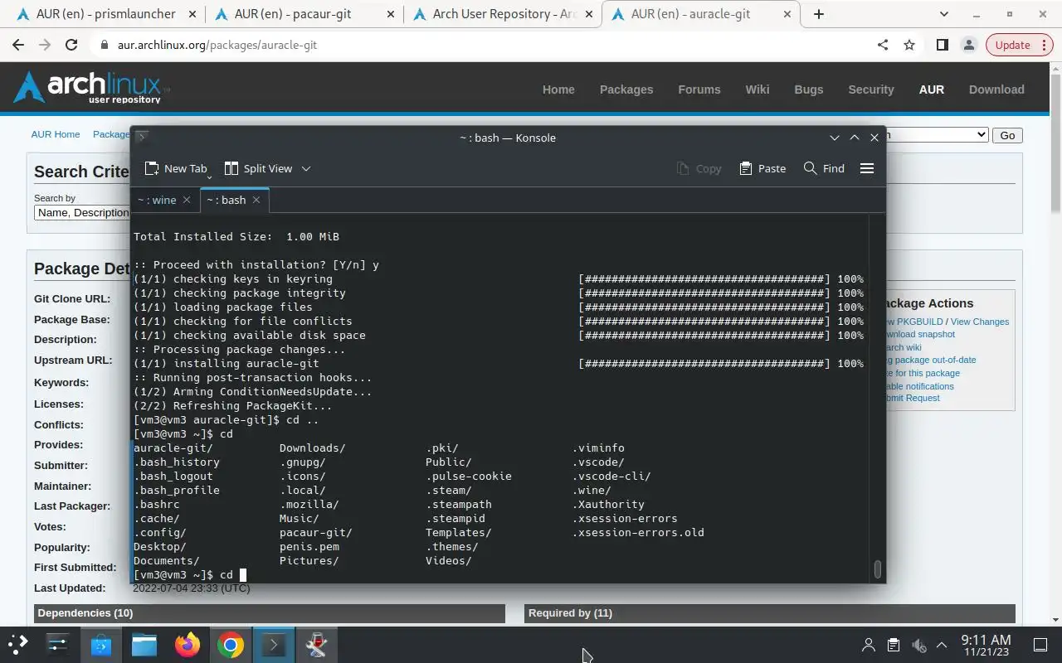This screenshot has width=1062, height=663.
Task: Open the browser profile icon
Action: (x=968, y=45)
